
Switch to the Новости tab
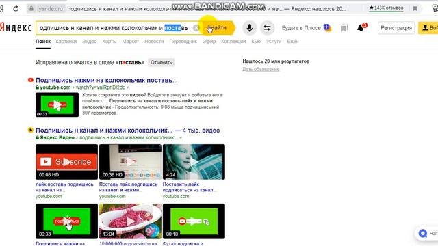click(154, 41)
